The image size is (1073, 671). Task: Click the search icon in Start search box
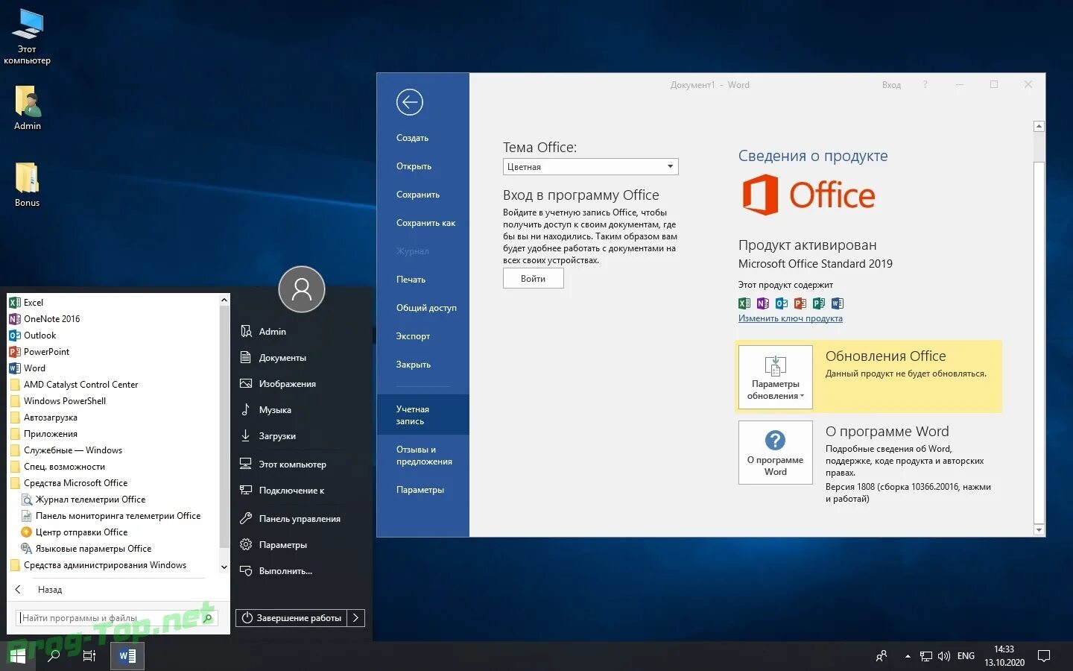208,618
